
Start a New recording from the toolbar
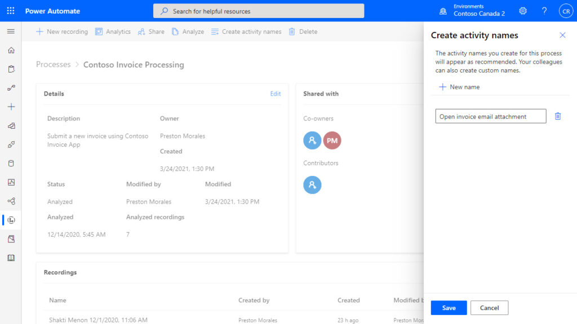(61, 31)
